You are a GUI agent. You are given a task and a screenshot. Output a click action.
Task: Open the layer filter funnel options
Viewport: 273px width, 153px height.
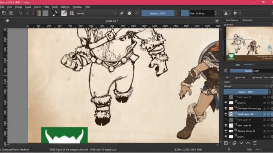(x=271, y=86)
